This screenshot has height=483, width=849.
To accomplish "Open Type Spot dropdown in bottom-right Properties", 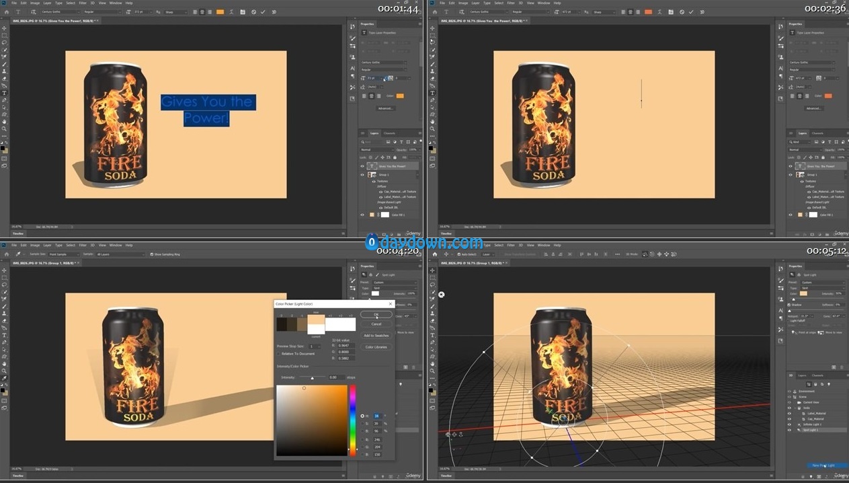I will point(823,288).
